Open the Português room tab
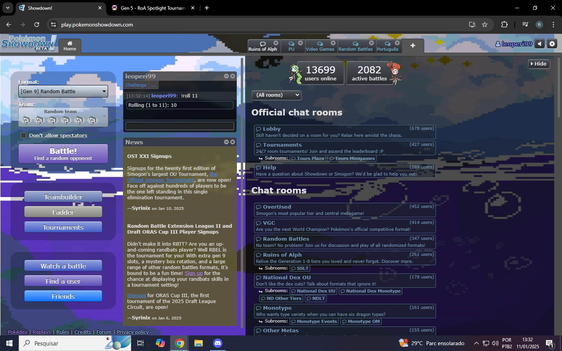The width and height of the screenshot is (562, 351). tap(388, 46)
